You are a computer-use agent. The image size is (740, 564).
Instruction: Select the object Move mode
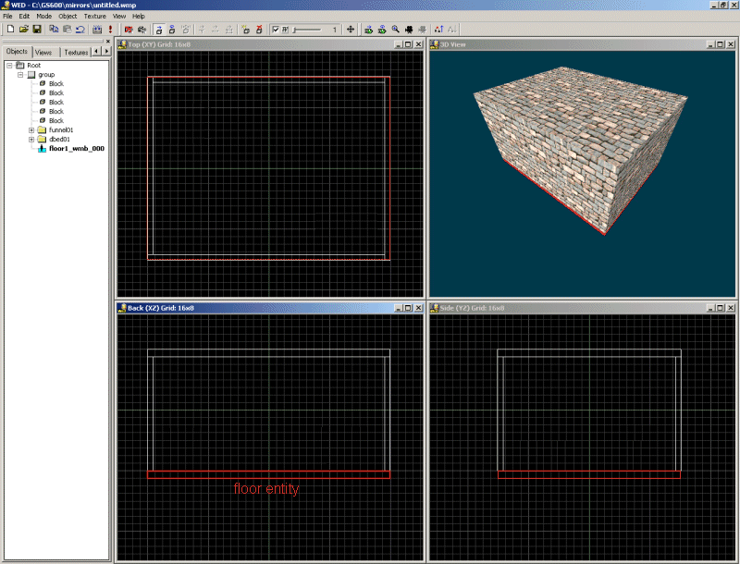pyautogui.click(x=159, y=30)
